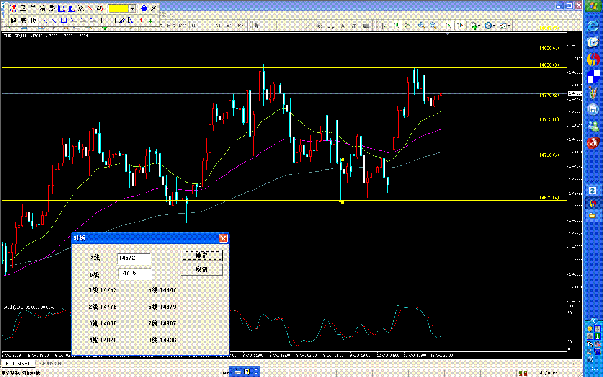The height and width of the screenshot is (377, 603).
Task: Click the 量 button in the floating toolbar
Action: click(23, 8)
